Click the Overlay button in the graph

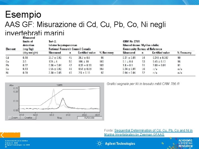[x=28, y=118]
